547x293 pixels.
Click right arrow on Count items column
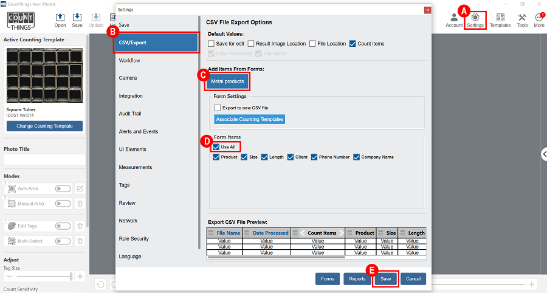tap(342, 233)
